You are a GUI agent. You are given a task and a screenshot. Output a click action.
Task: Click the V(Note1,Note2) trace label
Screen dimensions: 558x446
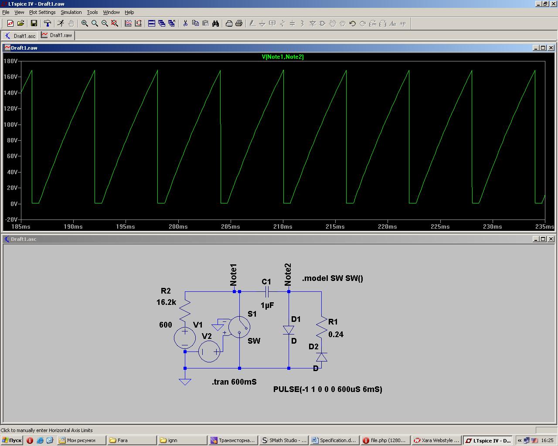[x=282, y=57]
